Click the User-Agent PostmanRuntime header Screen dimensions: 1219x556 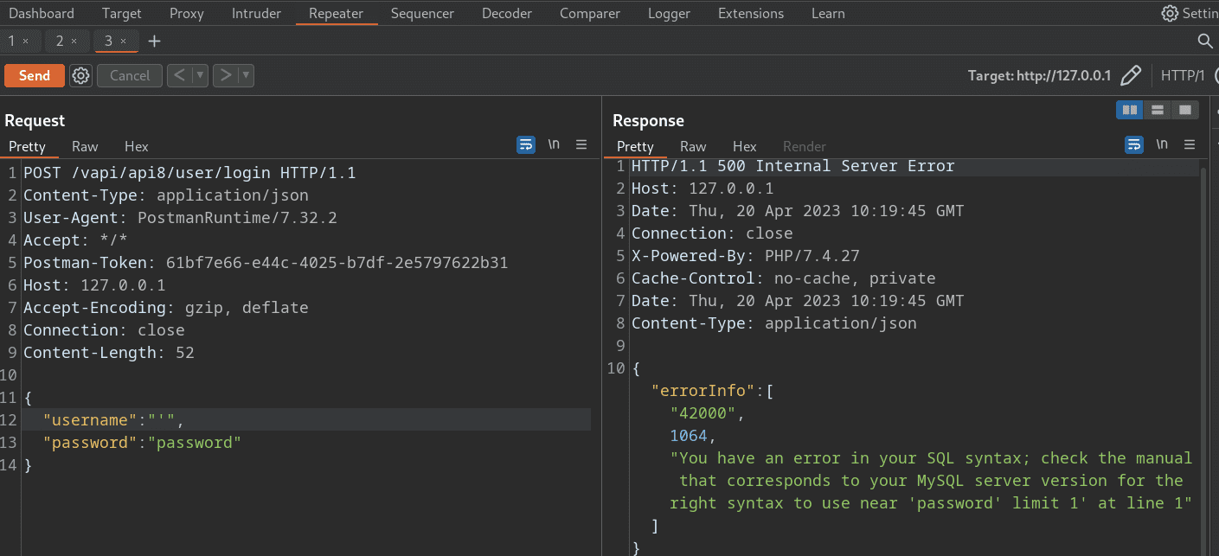click(180, 218)
